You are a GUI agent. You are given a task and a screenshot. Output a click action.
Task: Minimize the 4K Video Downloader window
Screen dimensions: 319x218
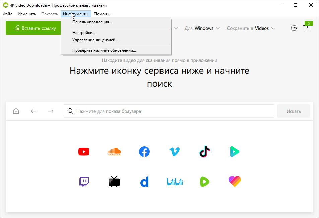[x=280, y=5]
